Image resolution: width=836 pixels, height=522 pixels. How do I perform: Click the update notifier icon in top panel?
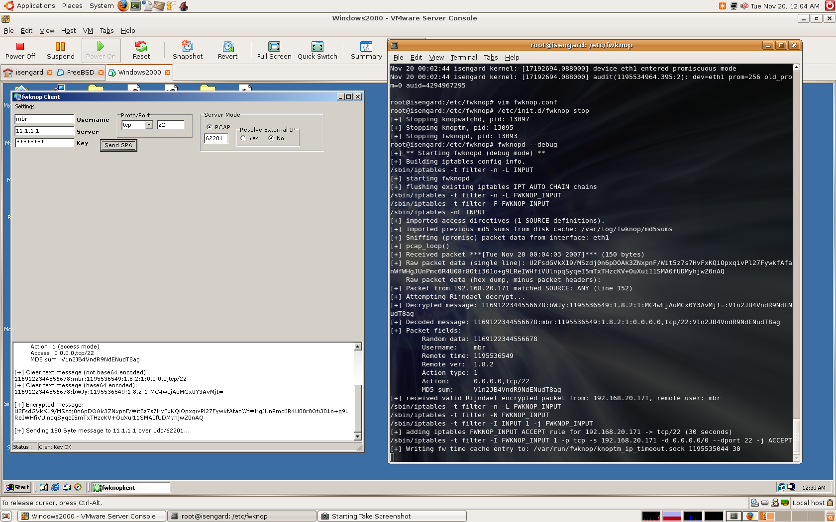723,6
